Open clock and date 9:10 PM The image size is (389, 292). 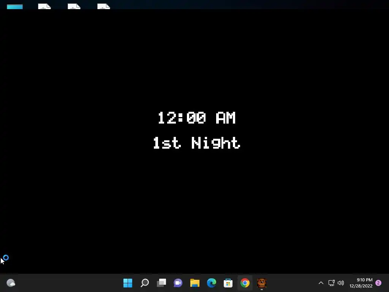point(361,283)
